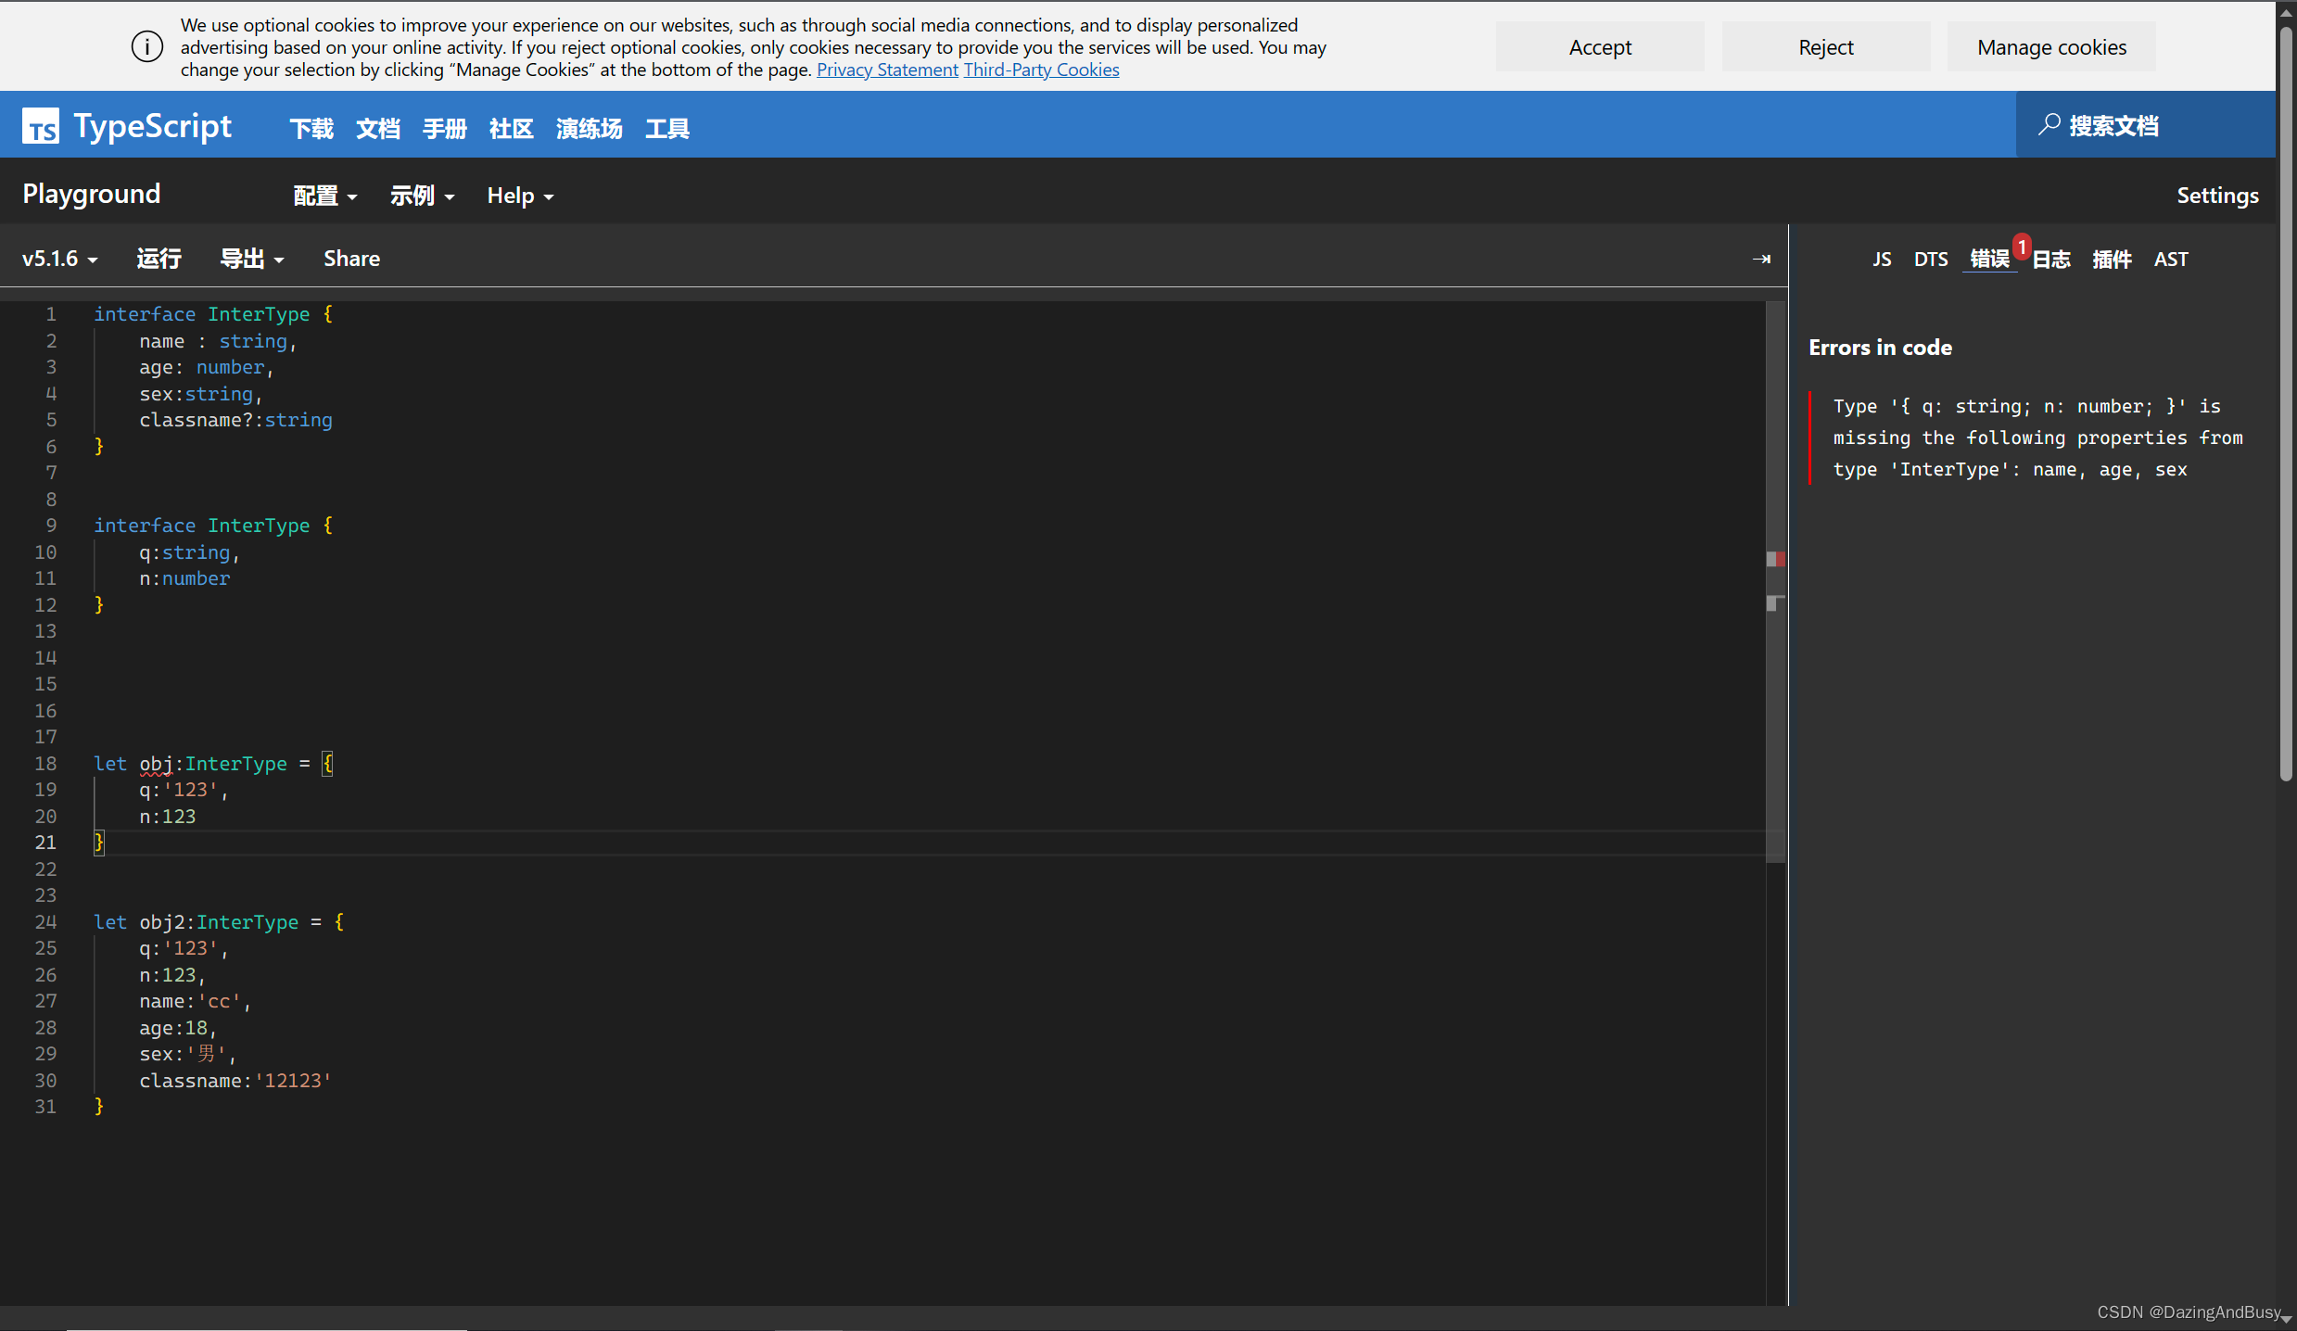The height and width of the screenshot is (1331, 2297).
Task: Open the v5.1.6 version dropdown
Action: [60, 259]
